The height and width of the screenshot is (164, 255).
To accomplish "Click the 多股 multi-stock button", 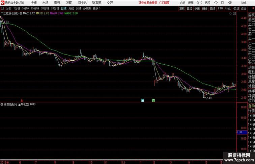I will [x=197, y=8].
